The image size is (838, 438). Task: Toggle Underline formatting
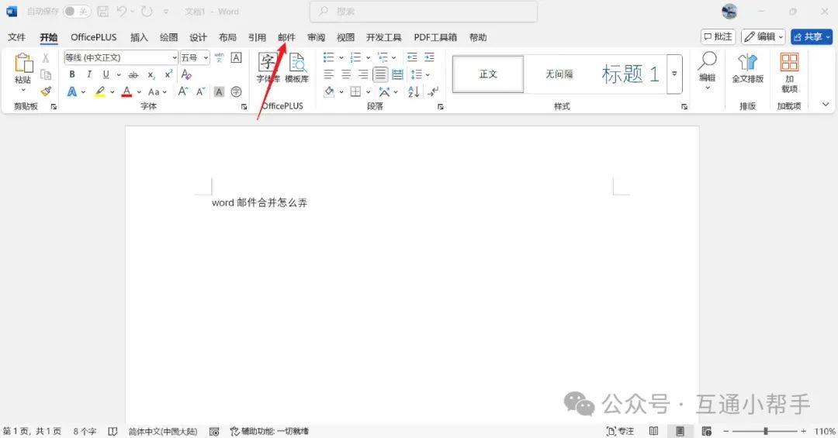tap(106, 74)
